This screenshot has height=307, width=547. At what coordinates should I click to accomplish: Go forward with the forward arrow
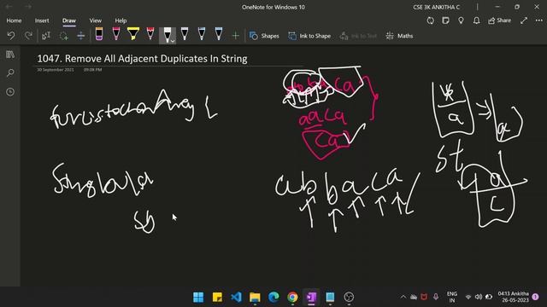(x=28, y=7)
